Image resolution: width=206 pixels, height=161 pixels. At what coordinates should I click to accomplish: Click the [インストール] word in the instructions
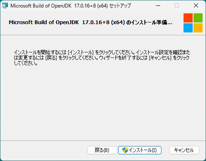tap(81, 52)
